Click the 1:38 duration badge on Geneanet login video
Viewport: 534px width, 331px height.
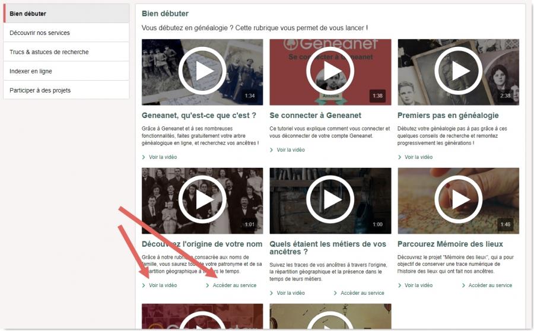(377, 96)
